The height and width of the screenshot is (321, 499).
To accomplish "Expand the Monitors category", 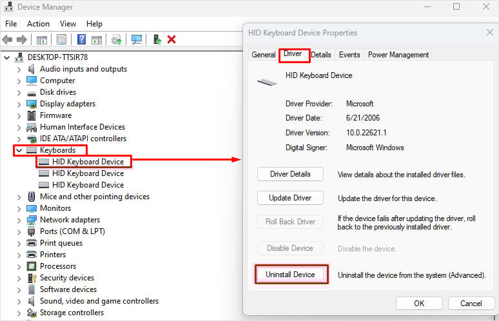I will pyautogui.click(x=19, y=209).
